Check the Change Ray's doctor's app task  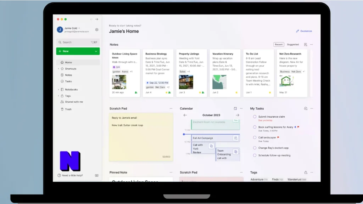coord(255,148)
